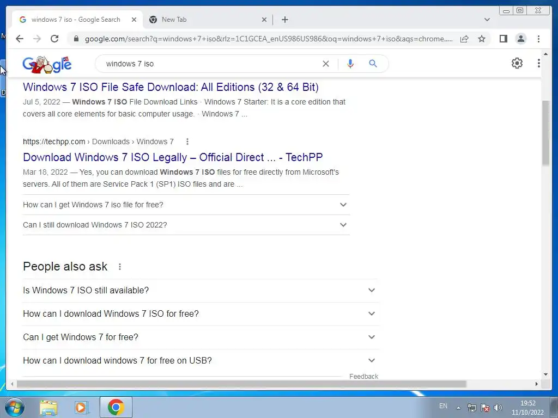Open Google quick settings gear
Image resolution: width=558 pixels, height=418 pixels.
[517, 63]
